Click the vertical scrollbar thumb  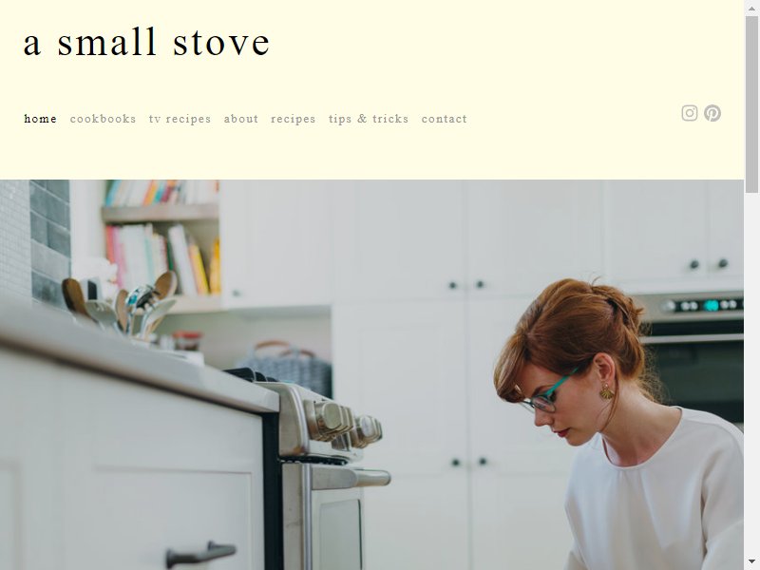coord(751,104)
